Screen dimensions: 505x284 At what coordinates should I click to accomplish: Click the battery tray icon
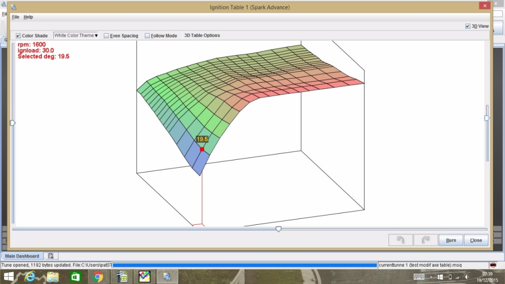coord(450,277)
